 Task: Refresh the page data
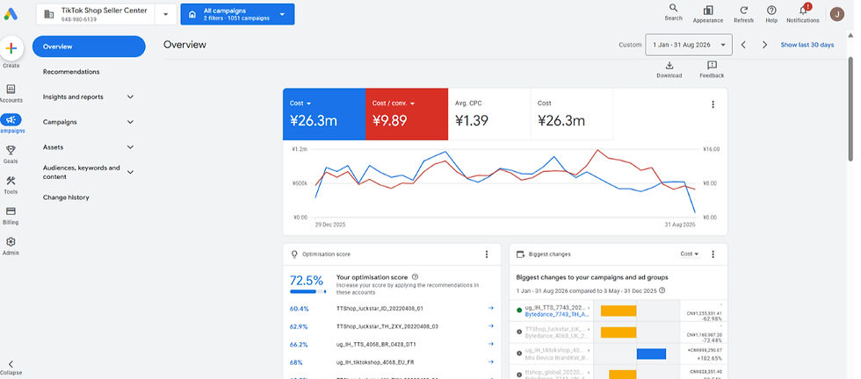pos(743,10)
